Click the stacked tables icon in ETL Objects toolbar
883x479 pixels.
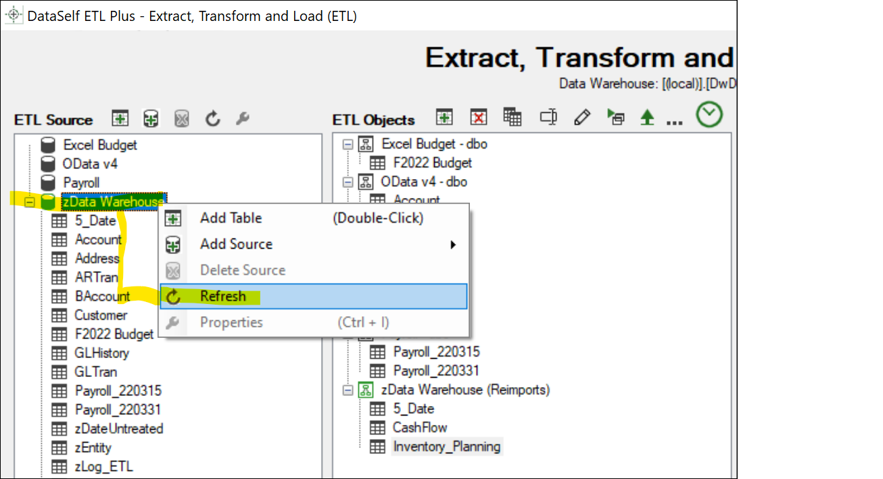pos(512,117)
